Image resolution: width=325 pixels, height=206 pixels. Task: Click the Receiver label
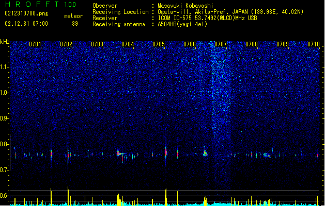point(105,18)
